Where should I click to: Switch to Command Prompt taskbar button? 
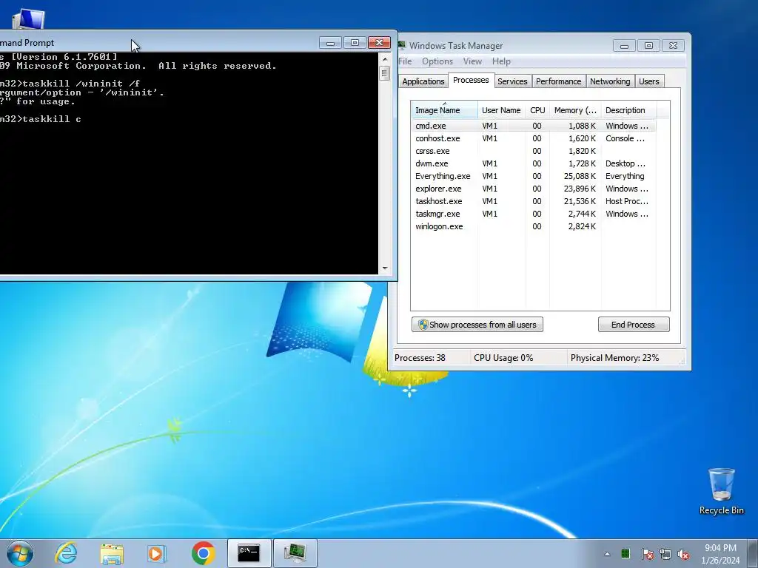click(249, 553)
